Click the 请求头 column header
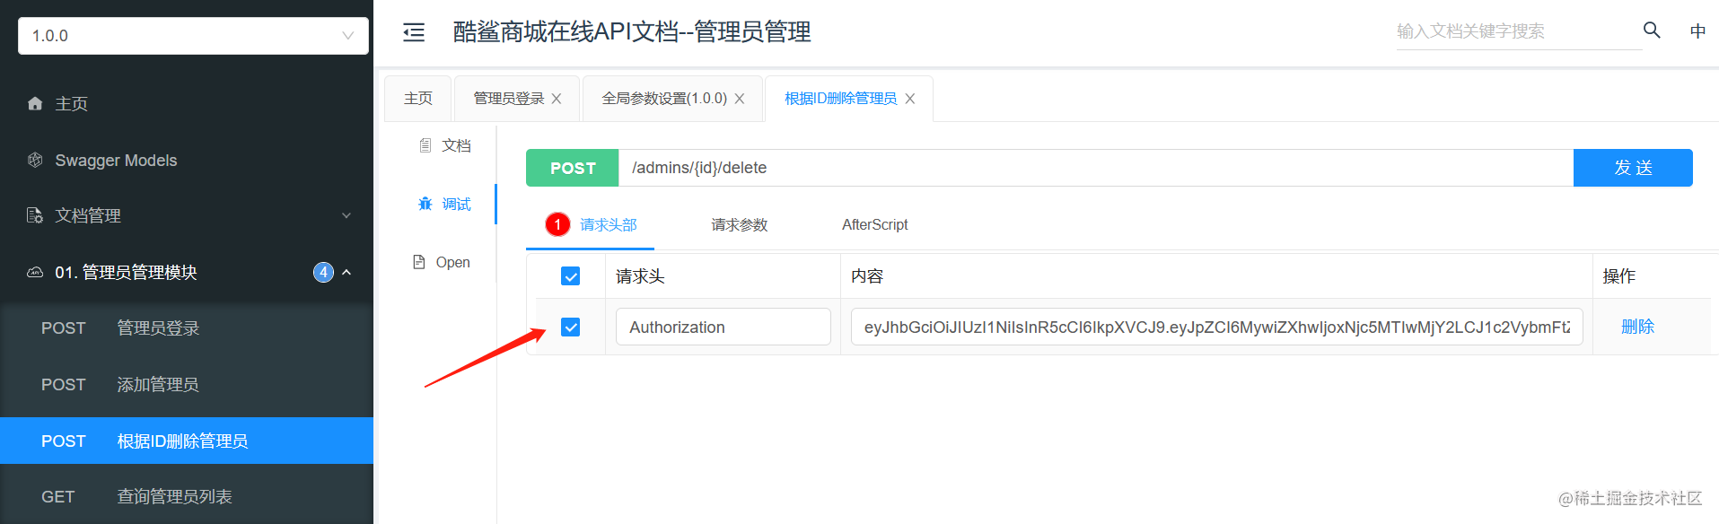Image resolution: width=1719 pixels, height=524 pixels. click(x=640, y=276)
